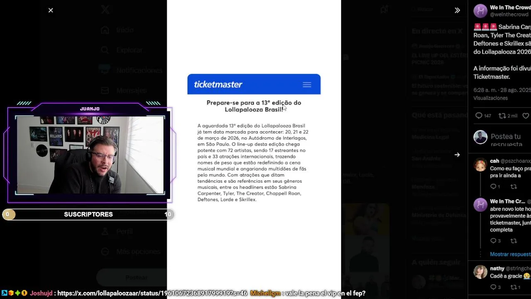The image size is (531, 299).
Task: Repost nathy's comment
Action: pos(515,287)
